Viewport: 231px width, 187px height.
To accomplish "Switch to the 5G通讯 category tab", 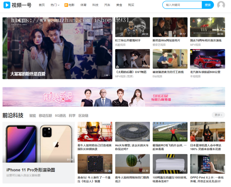I will click(60, 116).
